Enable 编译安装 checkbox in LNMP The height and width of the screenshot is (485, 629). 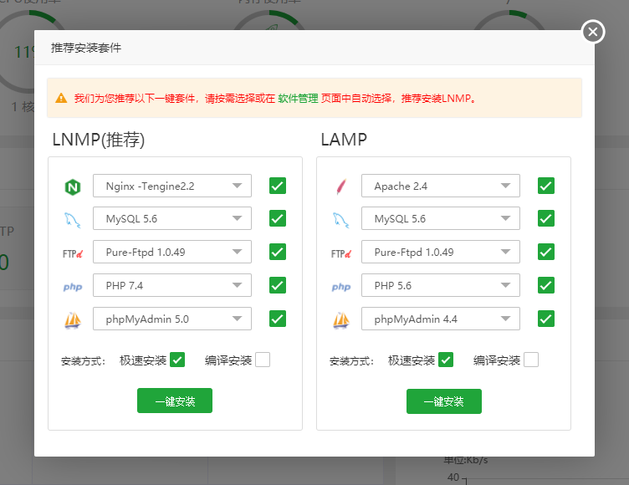[263, 360]
